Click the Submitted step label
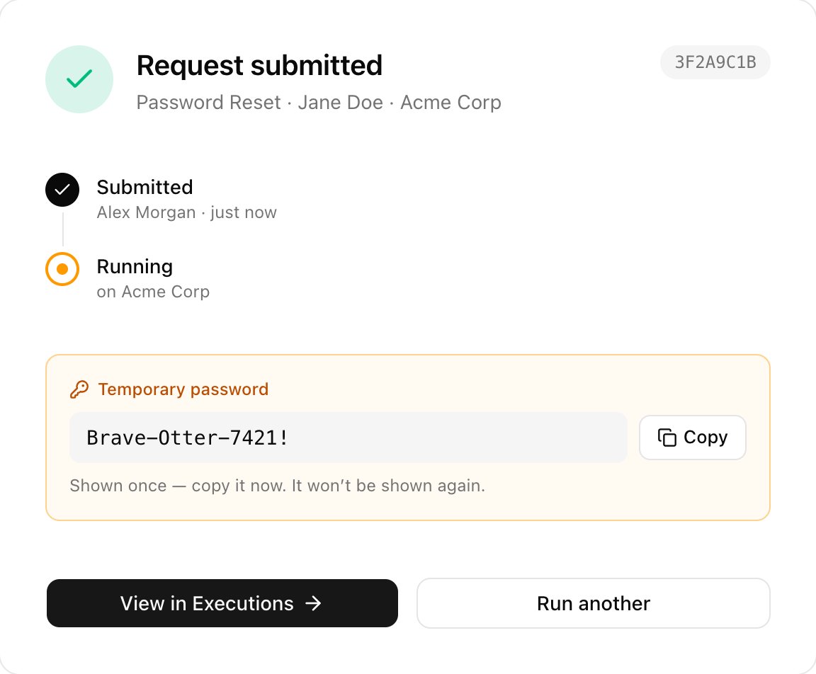Image resolution: width=816 pixels, height=674 pixels. [x=144, y=187]
